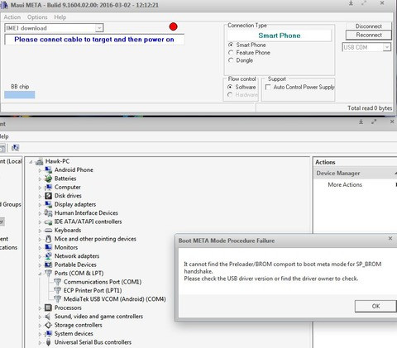
Task: Click the Android Phone device icon
Action: [49, 170]
